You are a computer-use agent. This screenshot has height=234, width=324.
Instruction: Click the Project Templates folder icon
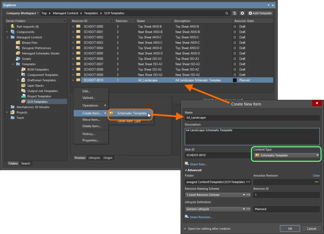point(23,96)
